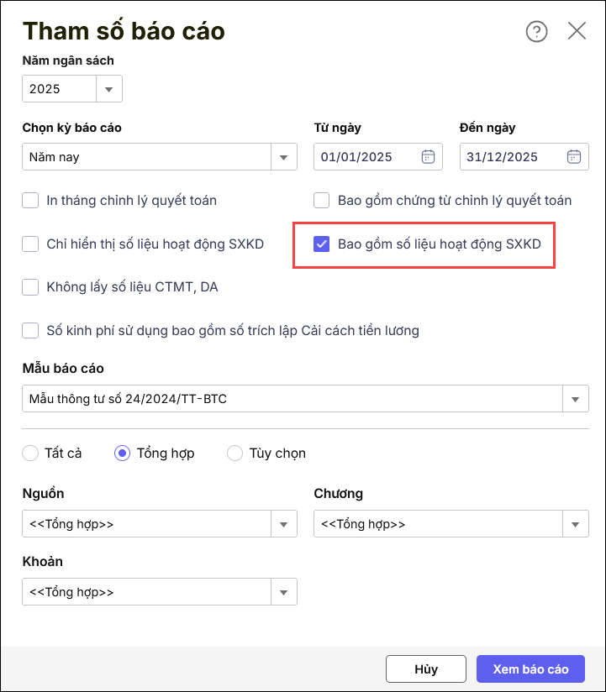Viewport: 606px width, 692px height.
Task: Select the Tất cả radio option
Action: [31, 453]
